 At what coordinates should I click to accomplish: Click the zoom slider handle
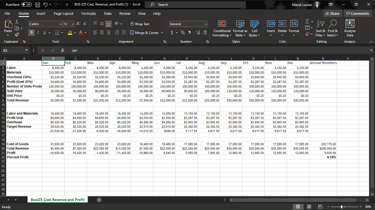(x=342, y=207)
